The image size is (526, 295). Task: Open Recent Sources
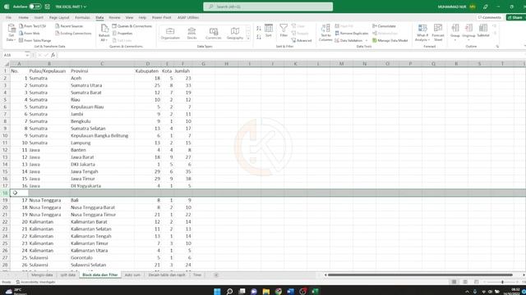(x=69, y=26)
